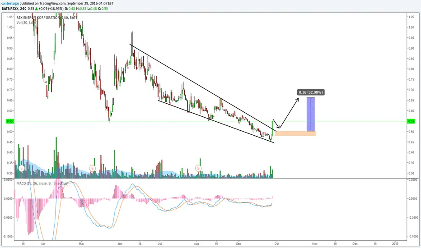Click the BATS:REXX, 240 symbol text in header
This screenshot has height=248, width=421.
(14, 9)
